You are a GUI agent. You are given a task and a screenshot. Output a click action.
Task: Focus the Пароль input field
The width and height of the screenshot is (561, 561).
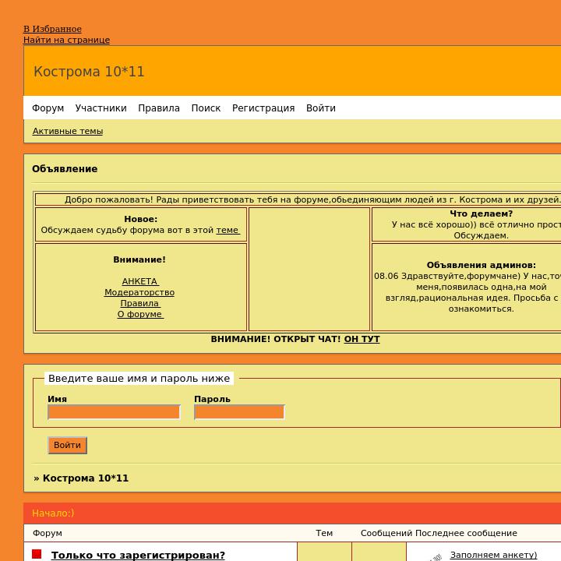(x=239, y=412)
